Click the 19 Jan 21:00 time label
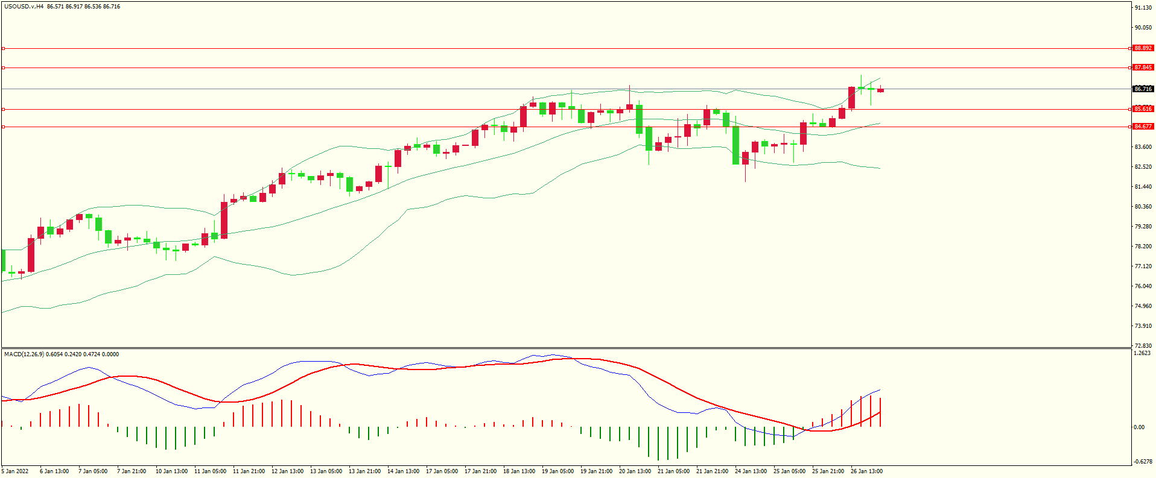 (596, 471)
